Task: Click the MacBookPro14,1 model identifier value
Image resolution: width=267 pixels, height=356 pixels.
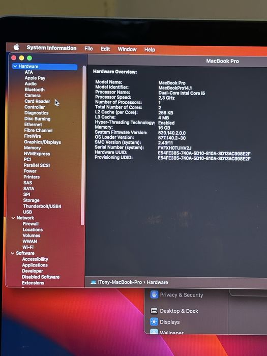Action: (x=175, y=88)
